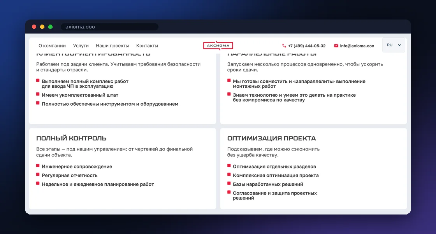Click the yellow minimize window button

tap(42, 27)
